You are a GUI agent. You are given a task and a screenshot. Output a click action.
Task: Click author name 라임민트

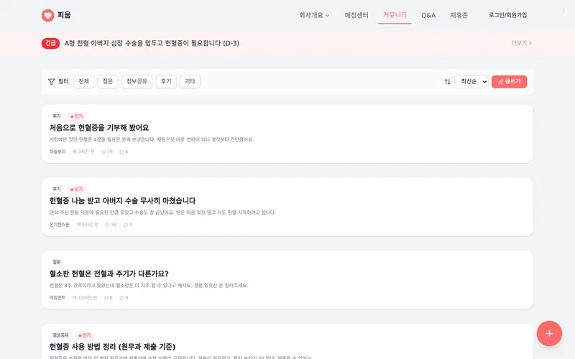pos(57,298)
